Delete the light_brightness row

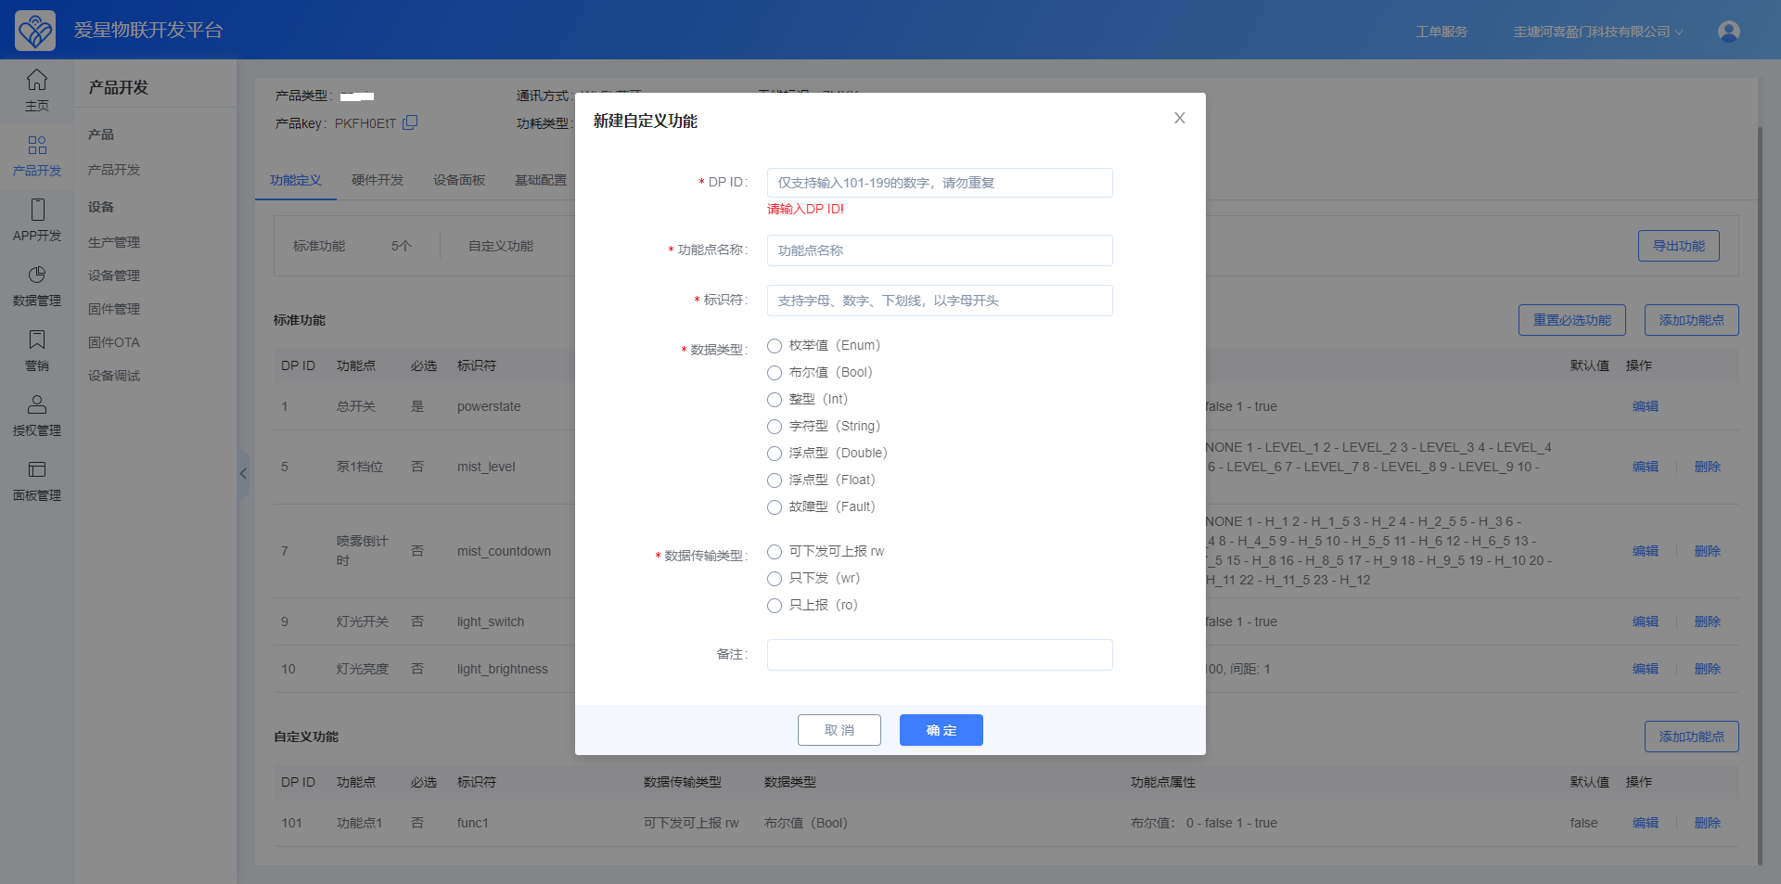(1708, 669)
